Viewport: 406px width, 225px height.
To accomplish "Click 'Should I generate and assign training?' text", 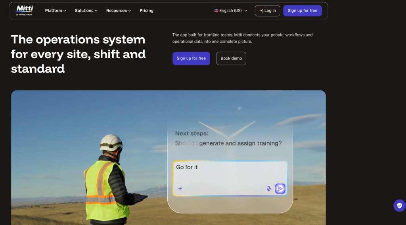I will point(228,143).
